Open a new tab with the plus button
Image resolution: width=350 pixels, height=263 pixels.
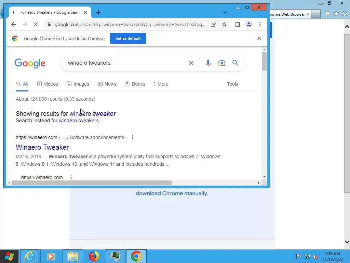[98, 12]
